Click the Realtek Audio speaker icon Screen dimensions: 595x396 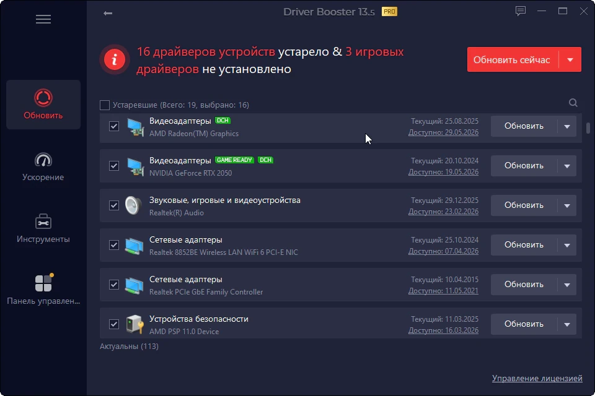(133, 206)
